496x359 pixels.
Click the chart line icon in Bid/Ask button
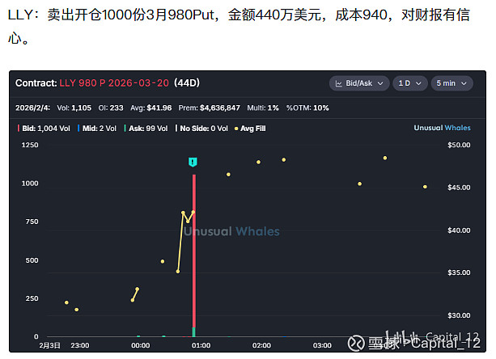tap(339, 84)
